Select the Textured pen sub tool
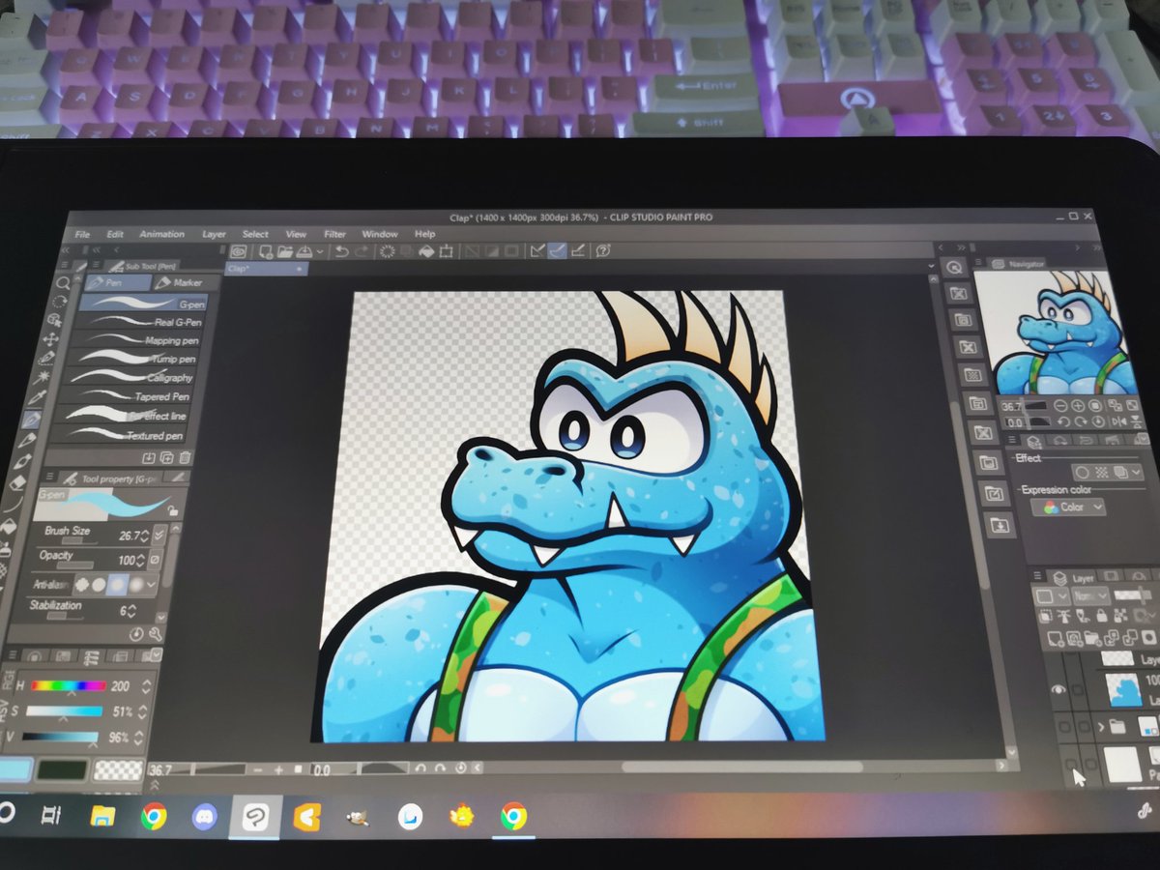Image resolution: width=1160 pixels, height=870 pixels. (118, 435)
